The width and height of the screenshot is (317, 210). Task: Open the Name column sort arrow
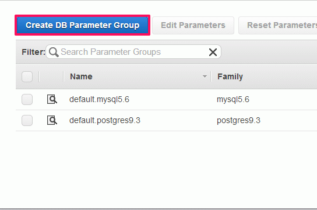pyautogui.click(x=205, y=76)
